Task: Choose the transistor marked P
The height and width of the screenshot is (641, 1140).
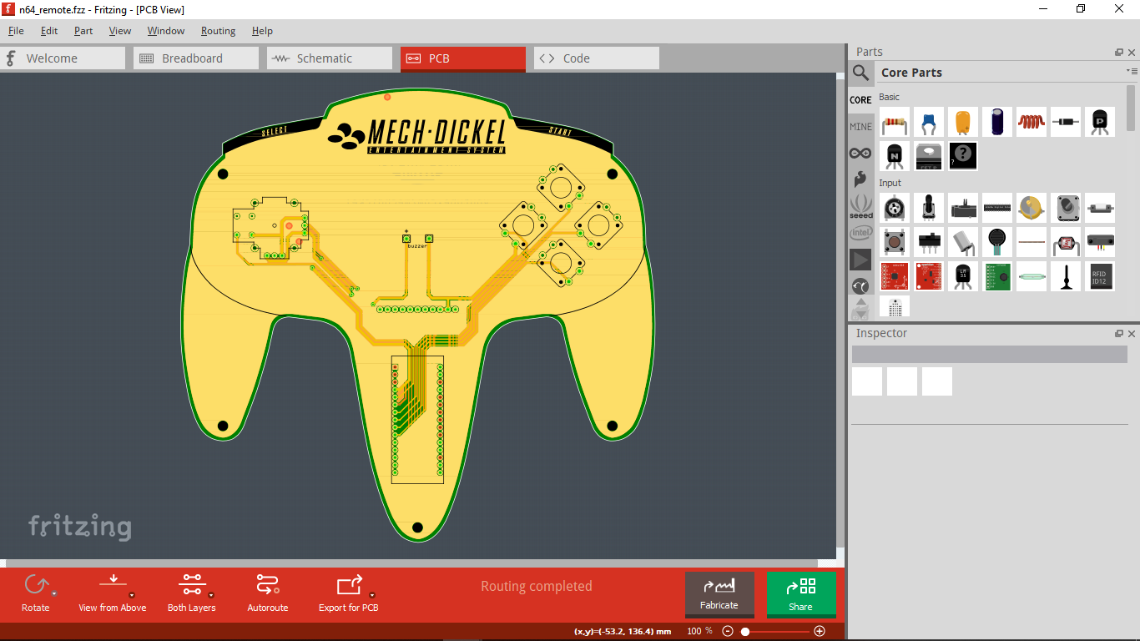Action: point(1100,122)
